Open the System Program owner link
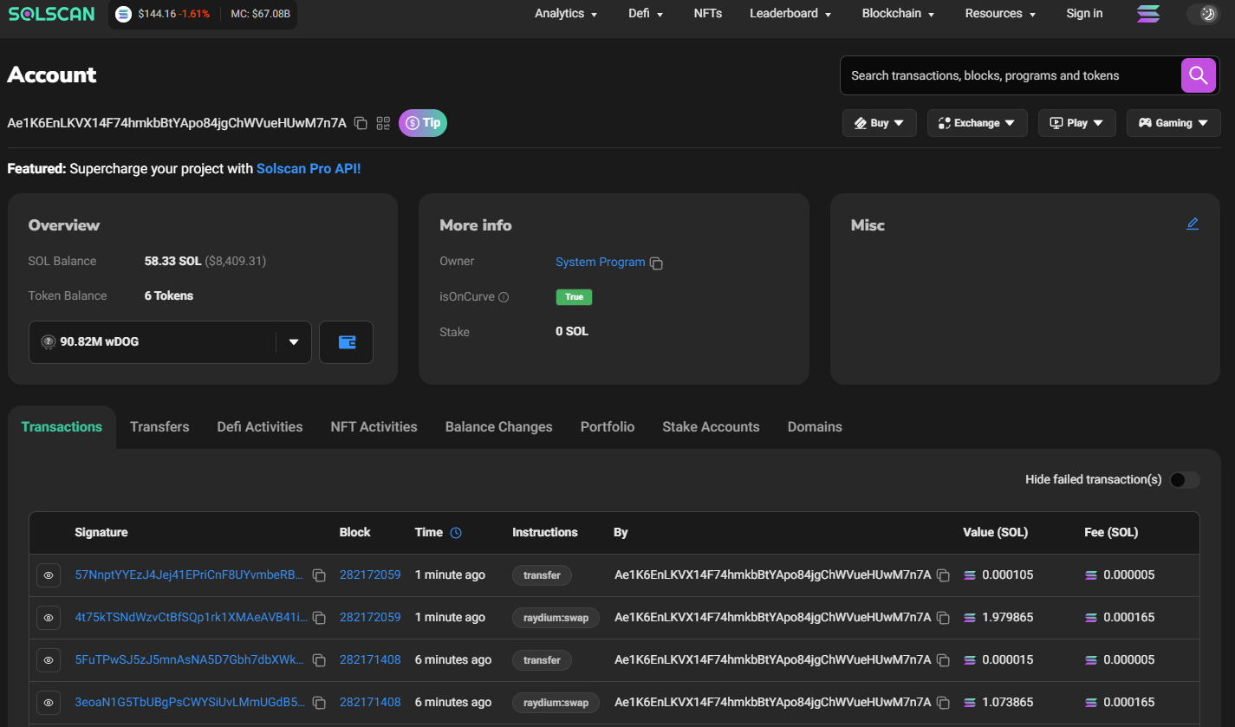This screenshot has height=727, width=1235. pyautogui.click(x=601, y=262)
